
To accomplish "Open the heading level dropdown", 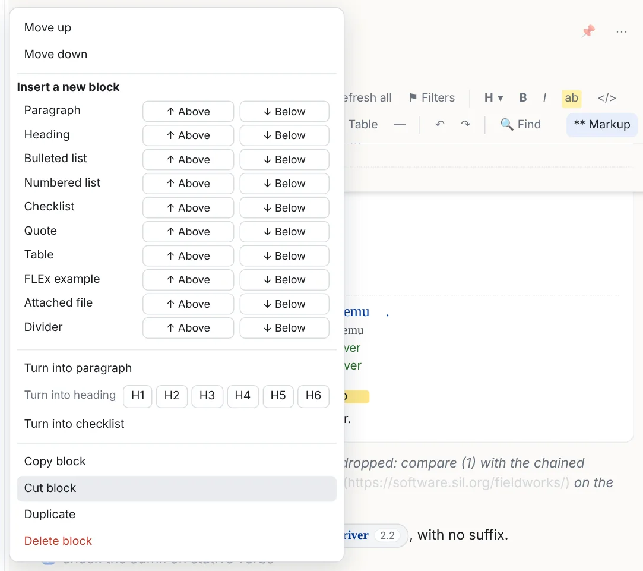I will pos(493,97).
